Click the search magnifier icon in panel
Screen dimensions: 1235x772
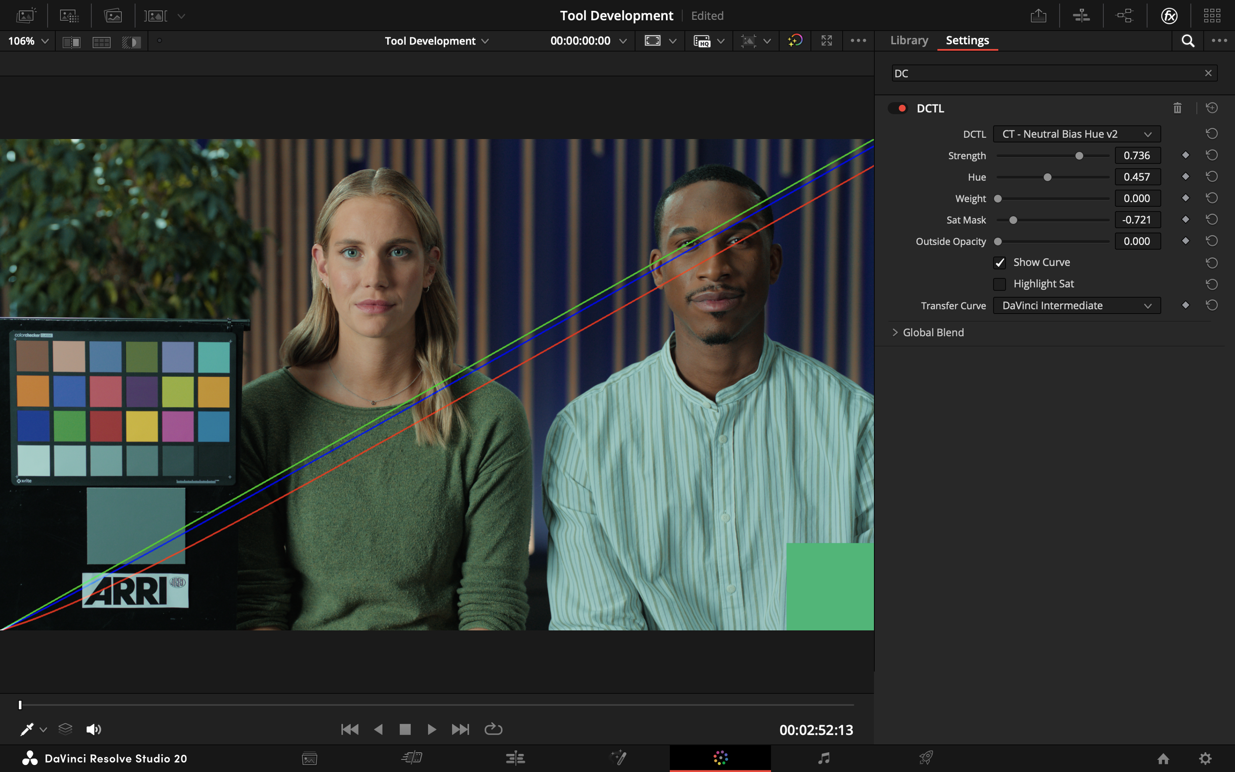pos(1188,41)
